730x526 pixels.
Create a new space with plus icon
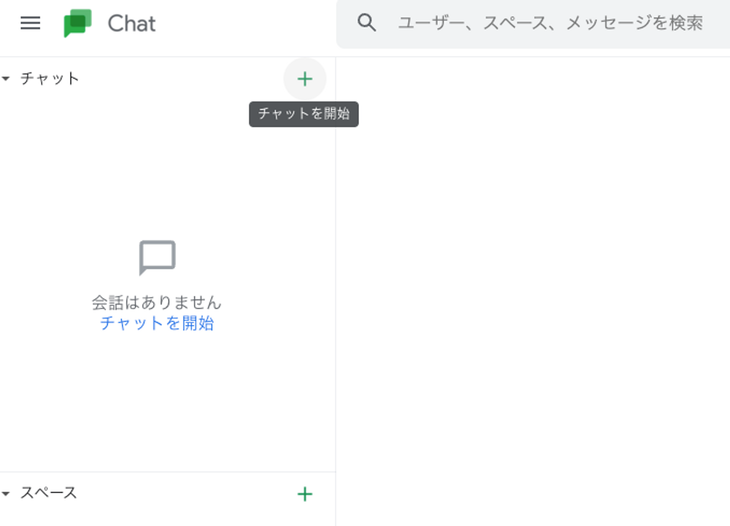[x=305, y=494]
